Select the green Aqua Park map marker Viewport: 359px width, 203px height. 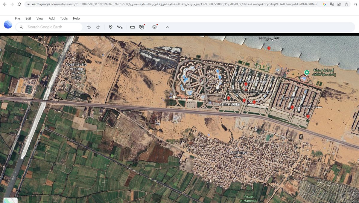click(306, 72)
